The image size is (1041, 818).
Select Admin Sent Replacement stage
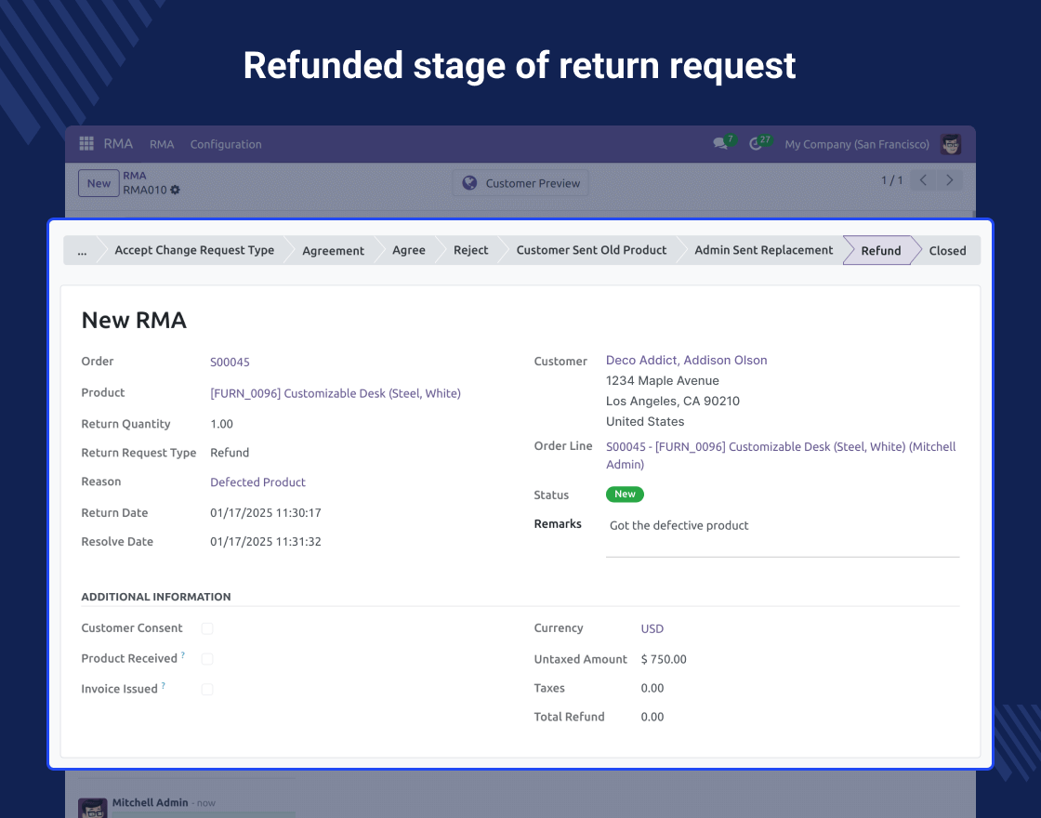(x=763, y=250)
